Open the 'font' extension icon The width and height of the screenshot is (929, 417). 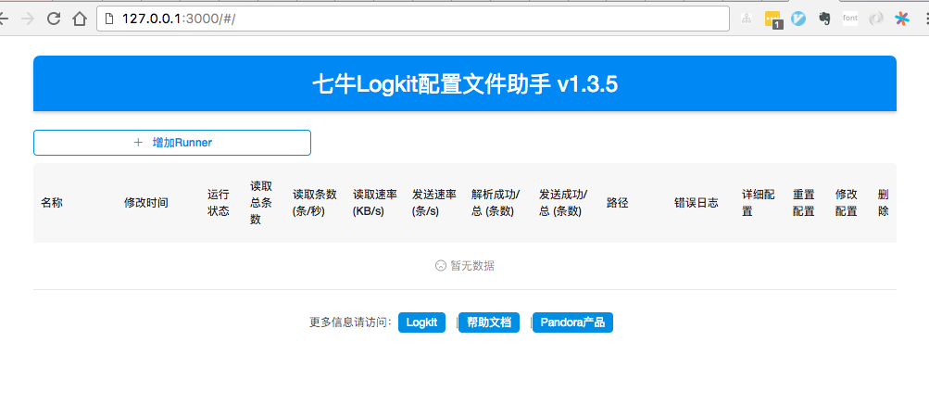(x=850, y=19)
